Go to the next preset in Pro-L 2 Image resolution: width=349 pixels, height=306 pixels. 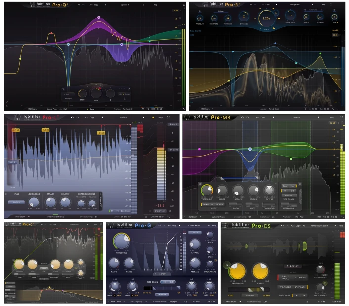pos(143,117)
